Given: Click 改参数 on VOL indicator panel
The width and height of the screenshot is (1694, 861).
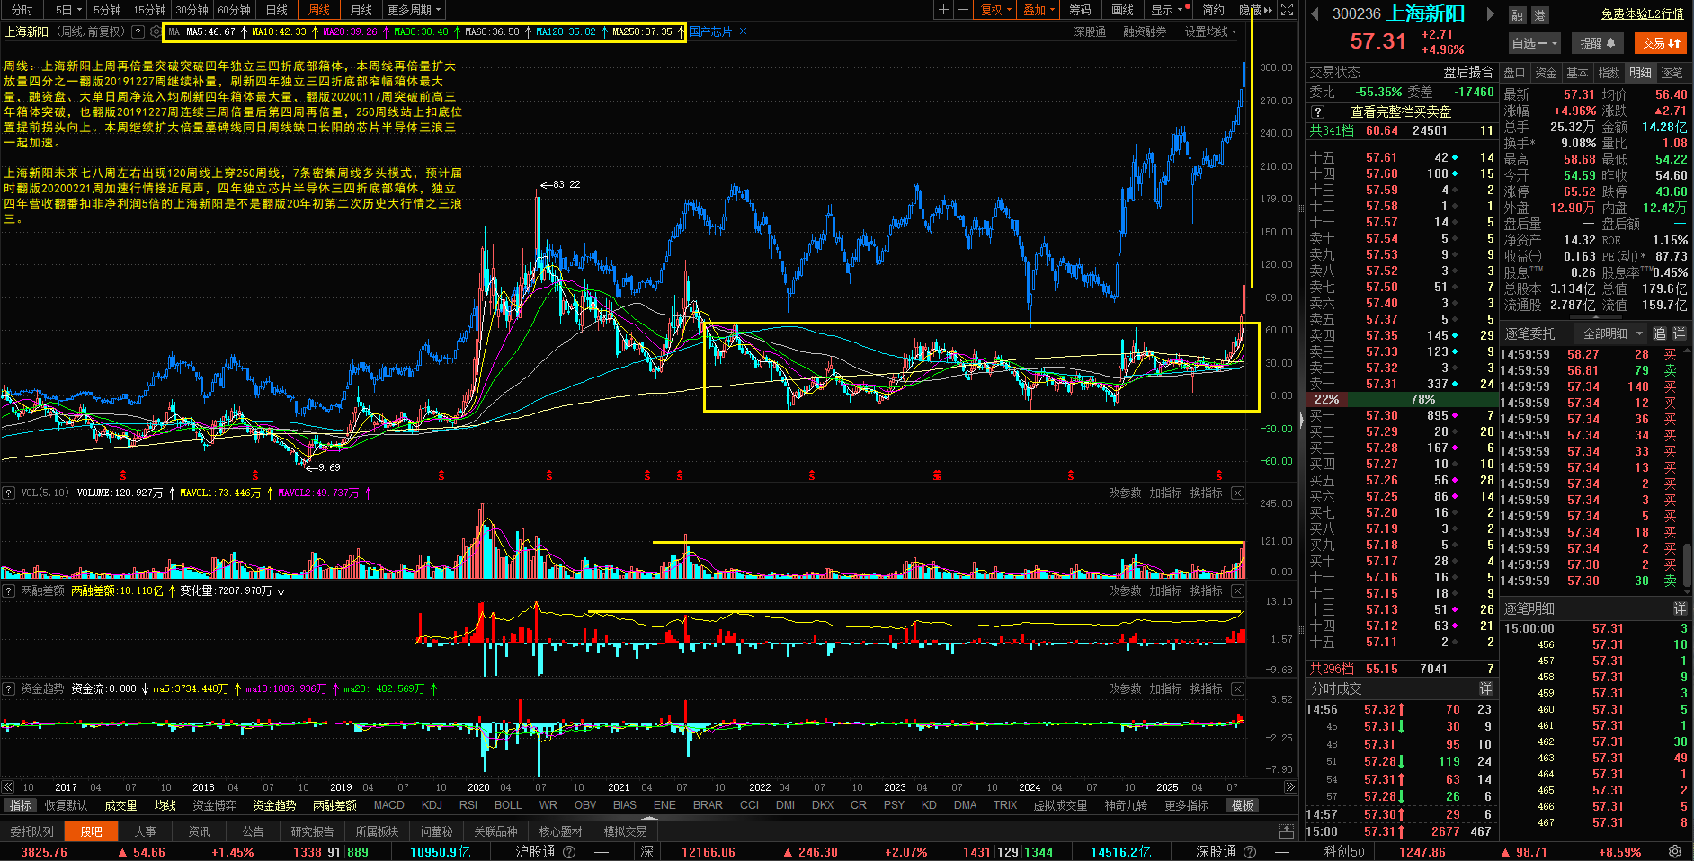Looking at the screenshot, I should pos(1125,493).
